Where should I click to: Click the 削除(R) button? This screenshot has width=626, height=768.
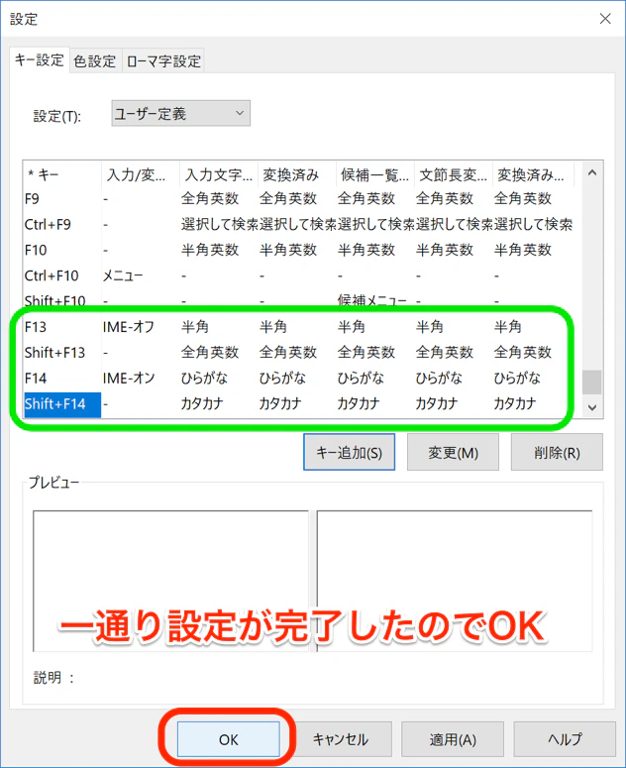point(557,452)
